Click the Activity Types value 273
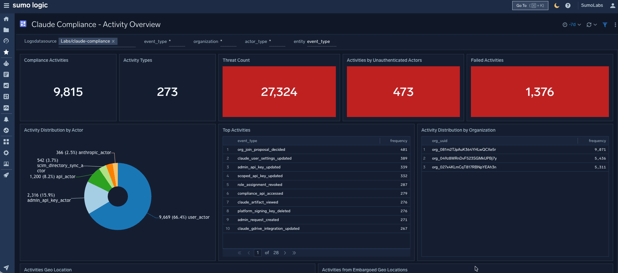Image resolution: width=618 pixels, height=273 pixels. [x=167, y=92]
